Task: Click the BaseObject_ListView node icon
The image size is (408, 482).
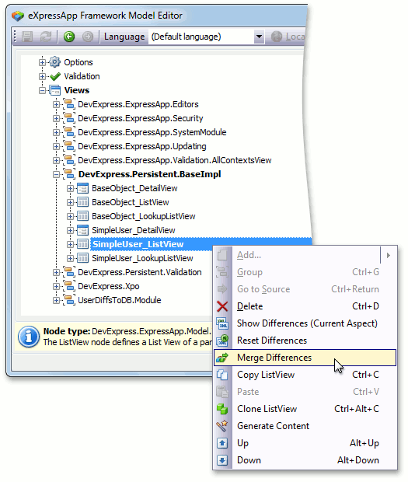Action: [82, 202]
